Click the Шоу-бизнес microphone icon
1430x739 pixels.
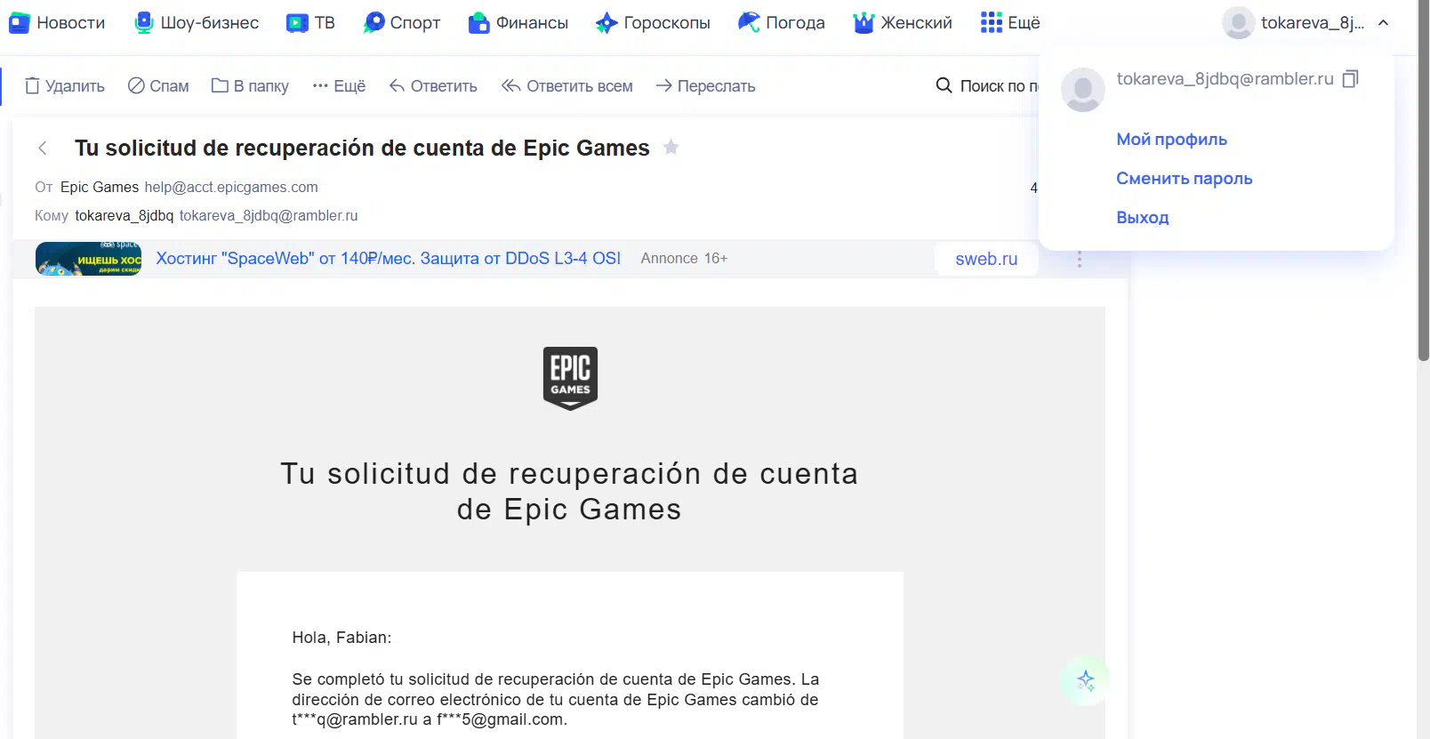click(143, 22)
